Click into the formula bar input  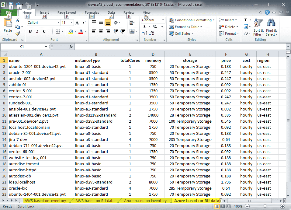(x=180, y=47)
